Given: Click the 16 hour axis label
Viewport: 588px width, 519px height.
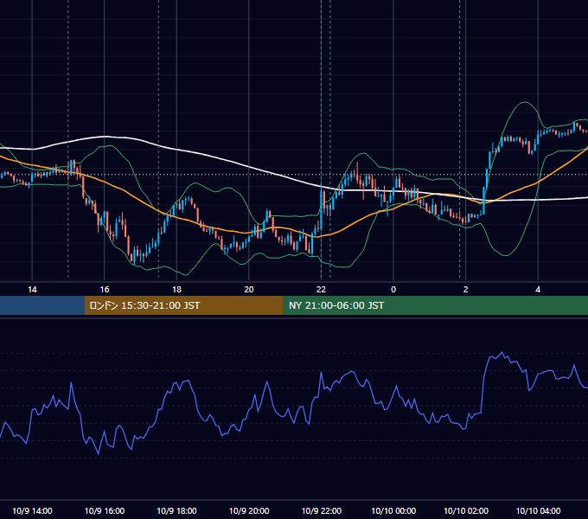Looking at the screenshot, I should (x=105, y=290).
